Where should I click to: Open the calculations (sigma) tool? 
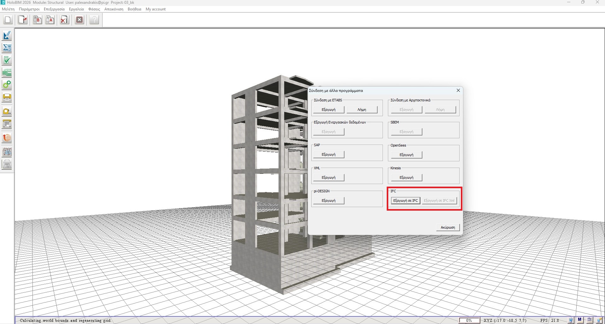pyautogui.click(x=7, y=48)
